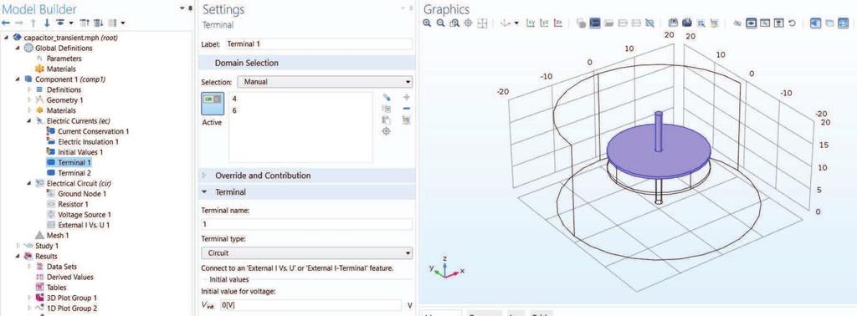Open the Model Builder panel options dropdown
The width and height of the screenshot is (857, 316).
click(x=182, y=8)
